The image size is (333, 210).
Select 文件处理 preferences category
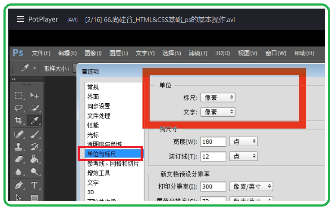[99, 116]
